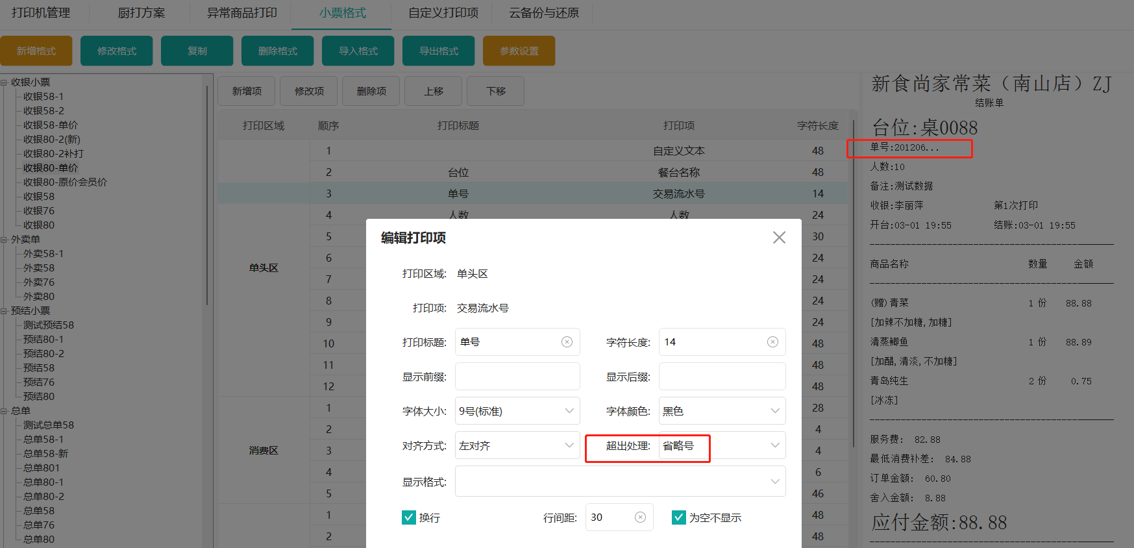The height and width of the screenshot is (548, 1134).
Task: Click the 复制 button
Action: [197, 51]
